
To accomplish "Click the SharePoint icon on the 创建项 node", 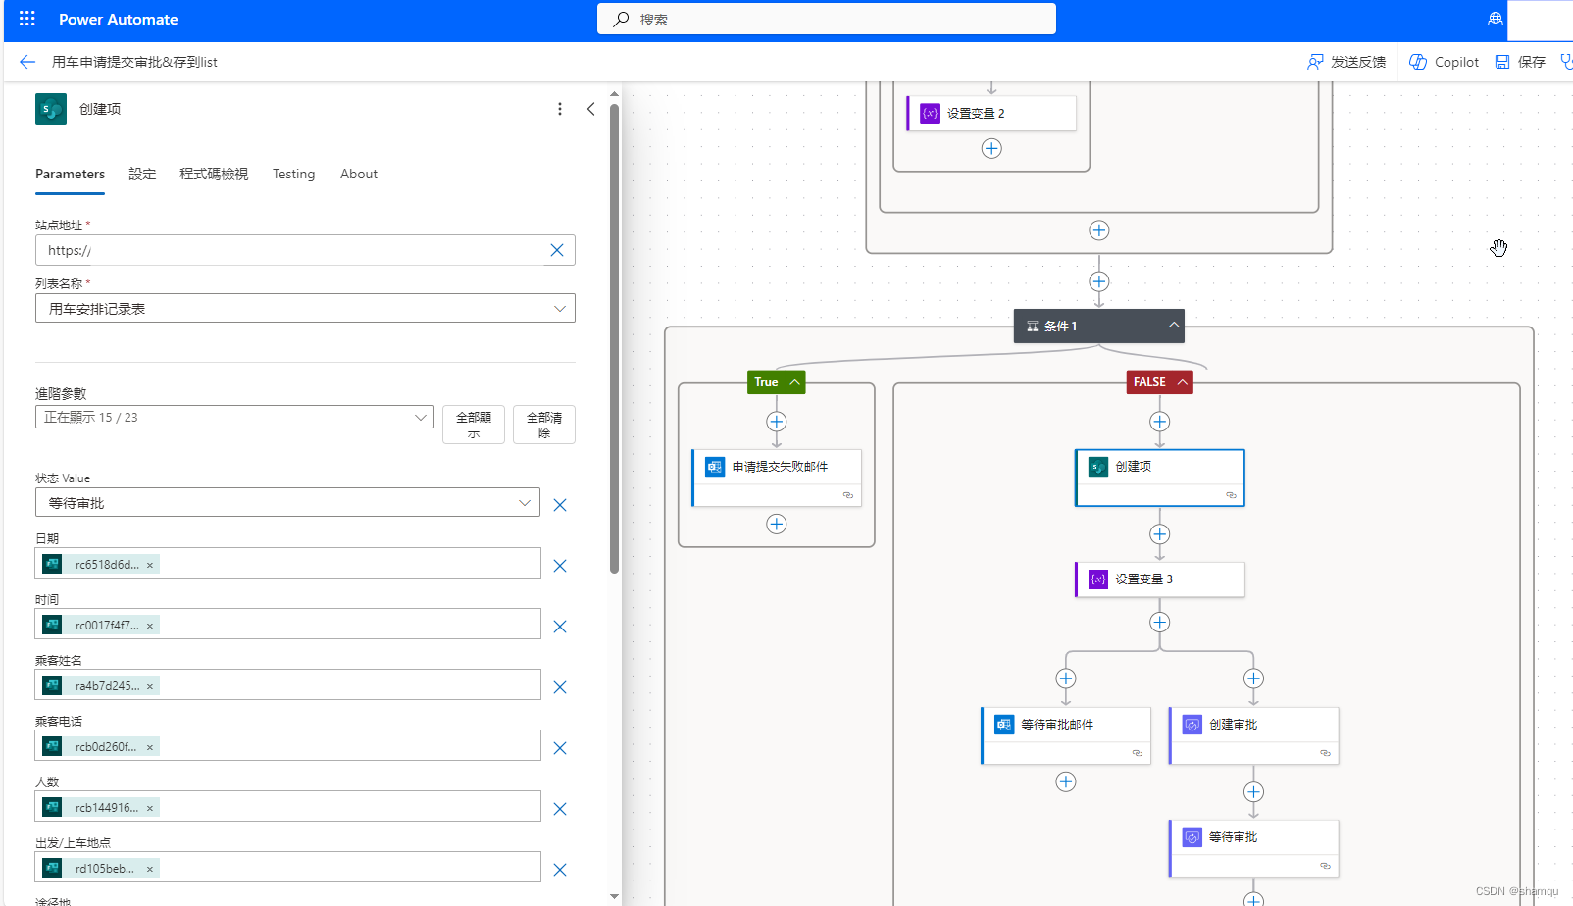I will click(x=1097, y=466).
